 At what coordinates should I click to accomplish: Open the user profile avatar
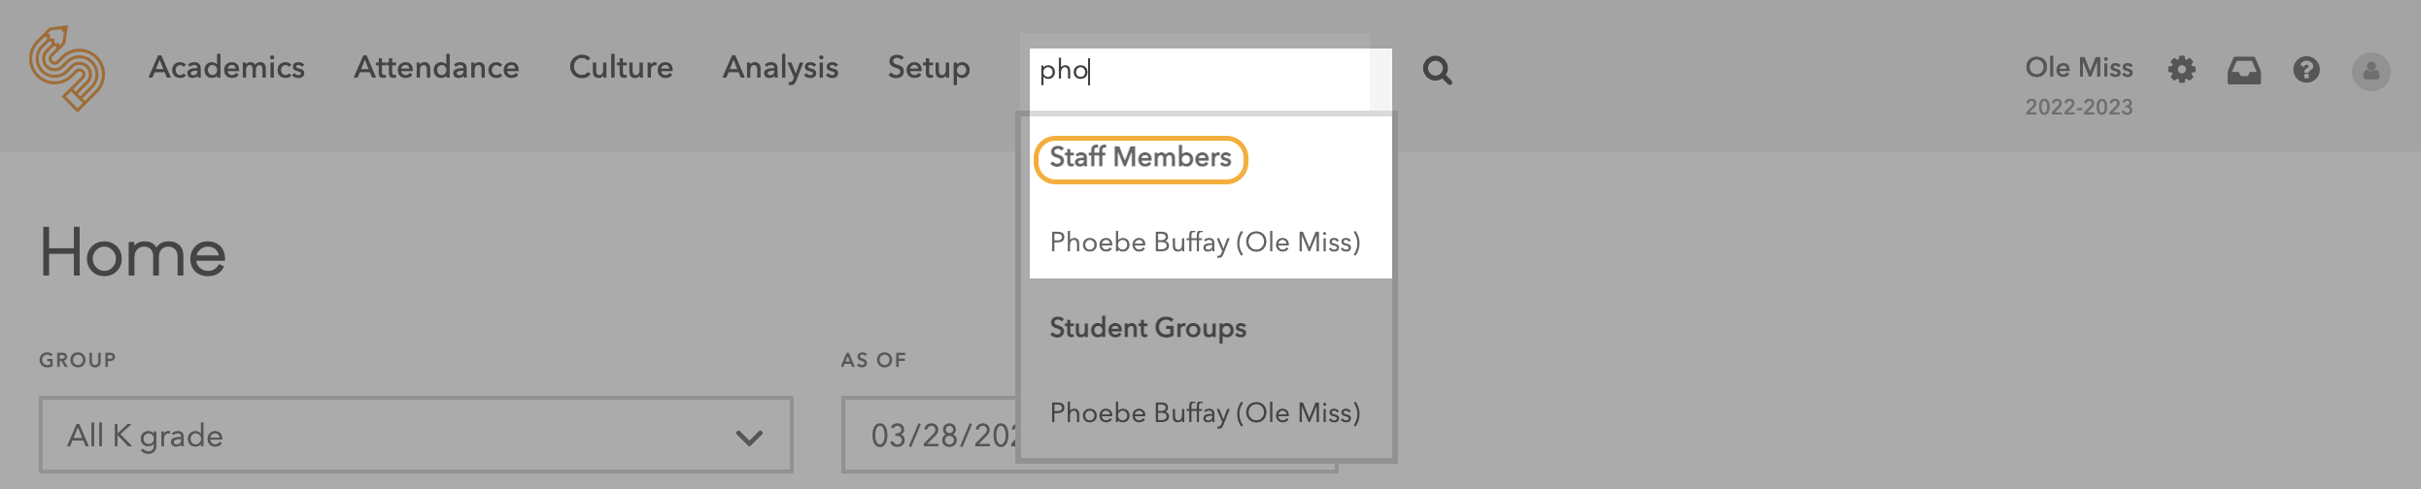click(2370, 72)
